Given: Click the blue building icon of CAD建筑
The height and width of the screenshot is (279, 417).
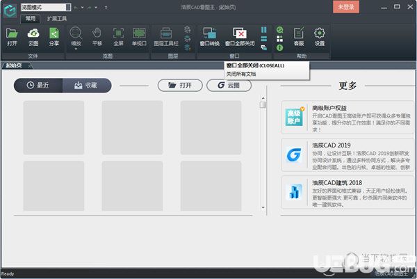Looking at the screenshot, I should [294, 192].
